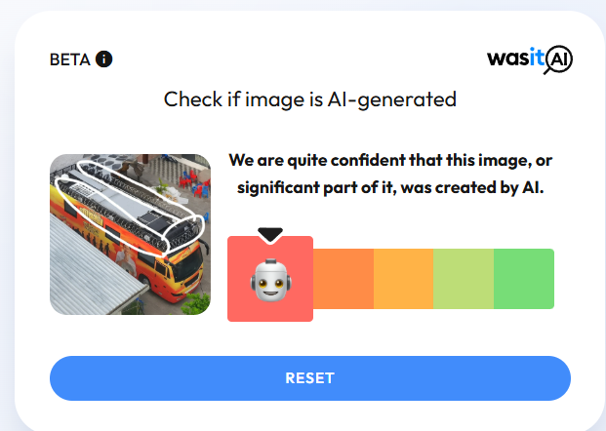
Task: Select the blue 'it' letters in the logo
Action: tap(538, 58)
